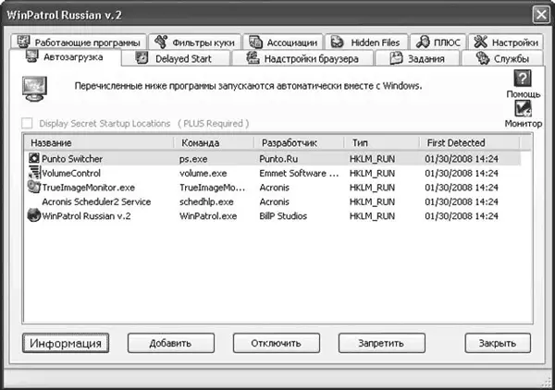Image resolution: width=555 pixels, height=390 pixels.
Task: Click the ПЛЮС tab icon
Action: 423,42
